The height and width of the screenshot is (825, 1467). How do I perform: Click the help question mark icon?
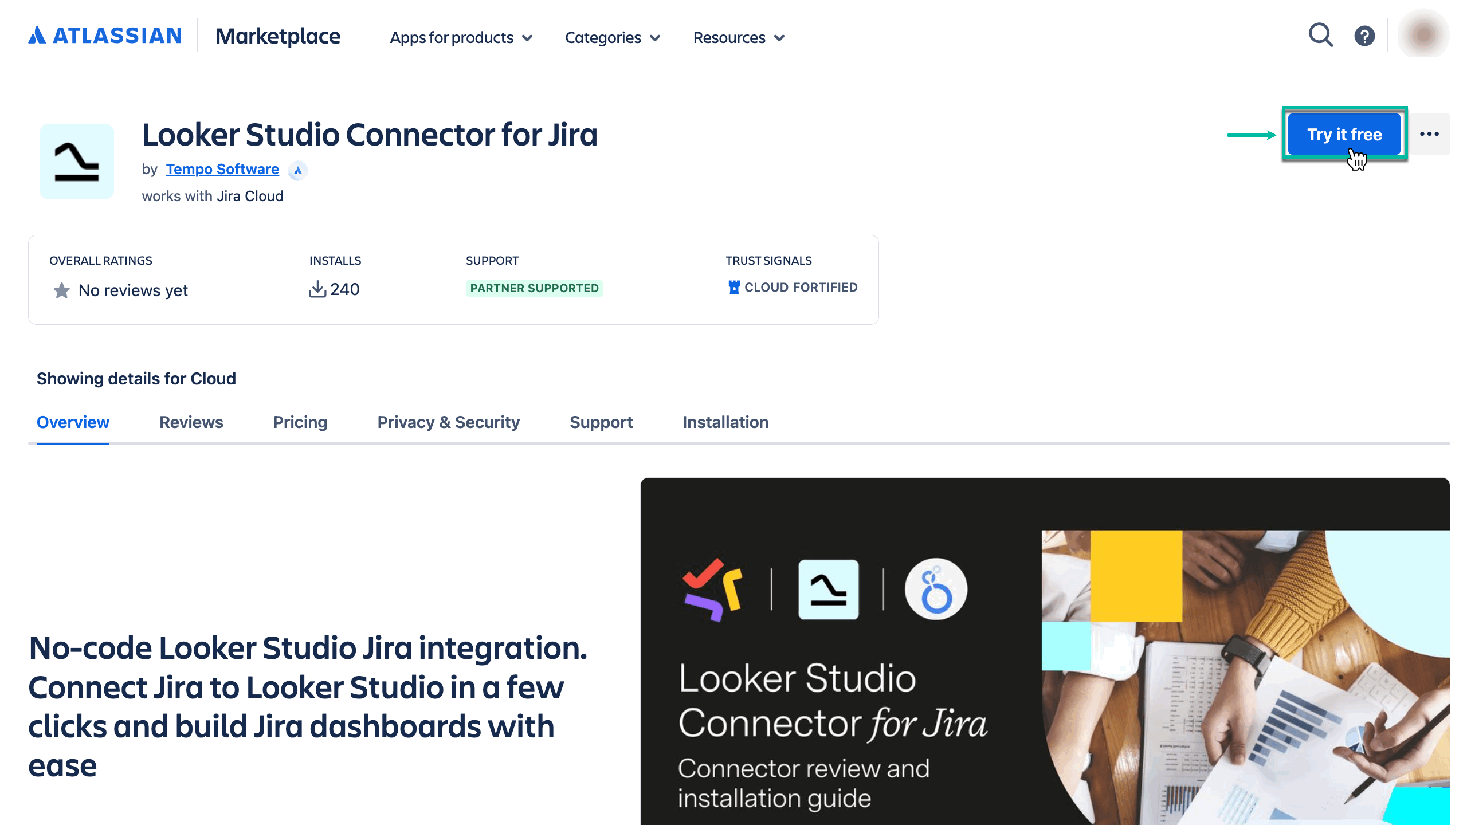click(x=1365, y=36)
